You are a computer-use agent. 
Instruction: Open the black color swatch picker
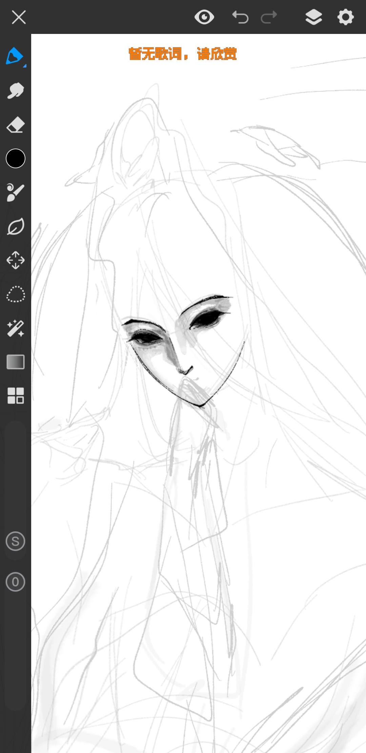point(16,158)
